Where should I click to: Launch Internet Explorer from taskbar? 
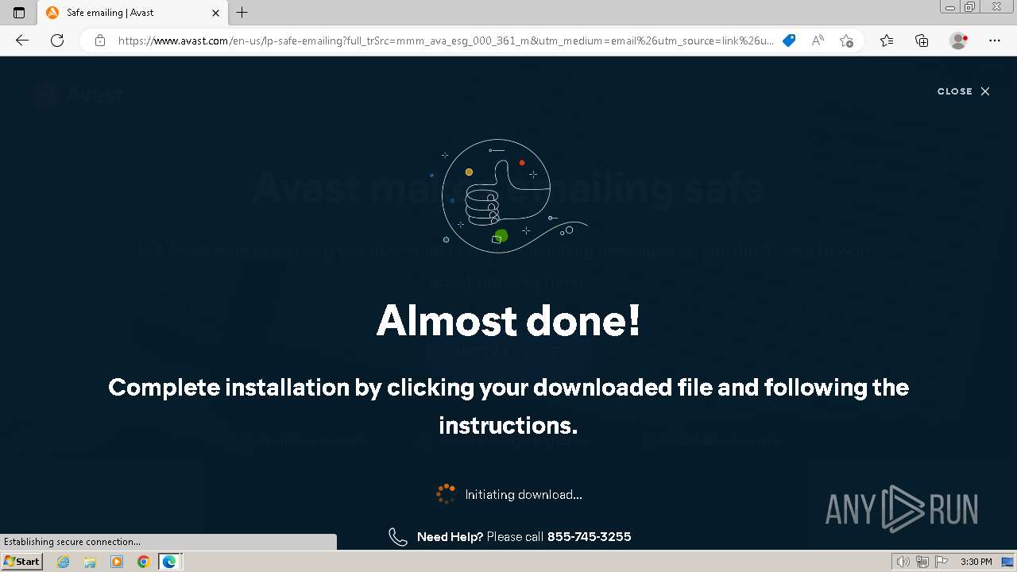pyautogui.click(x=64, y=562)
